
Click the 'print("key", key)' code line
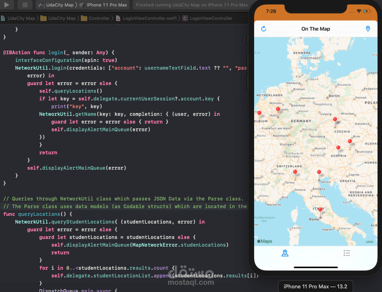76,106
